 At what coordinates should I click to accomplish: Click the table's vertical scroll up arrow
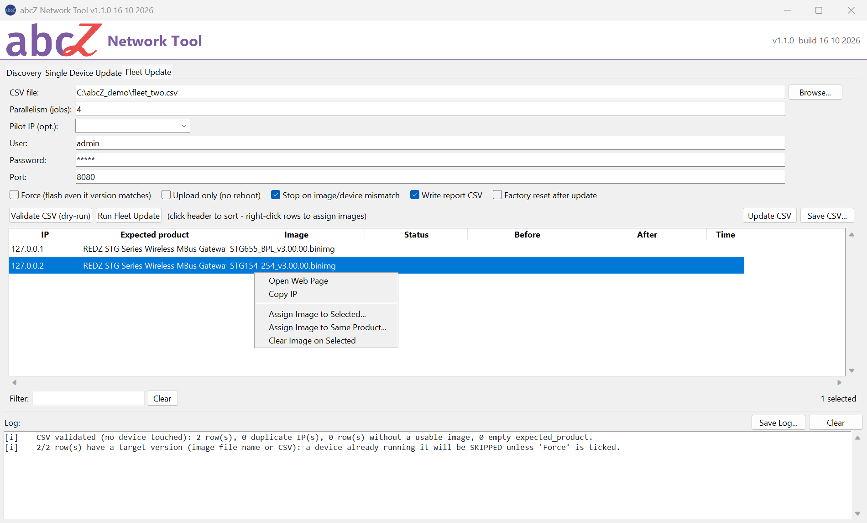click(x=851, y=234)
